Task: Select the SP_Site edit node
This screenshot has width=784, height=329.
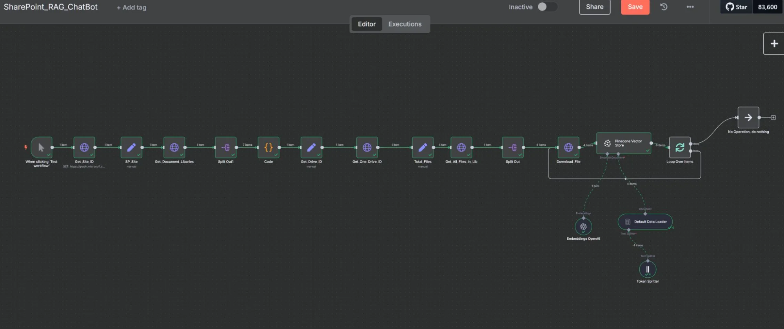Action: click(x=131, y=148)
